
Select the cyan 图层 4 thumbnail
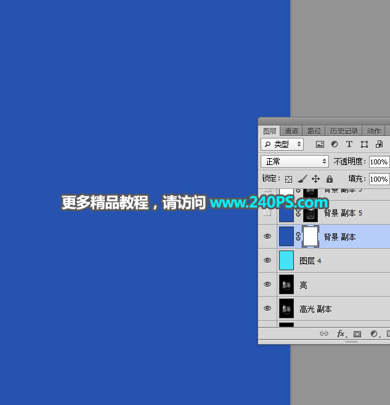coord(286,260)
